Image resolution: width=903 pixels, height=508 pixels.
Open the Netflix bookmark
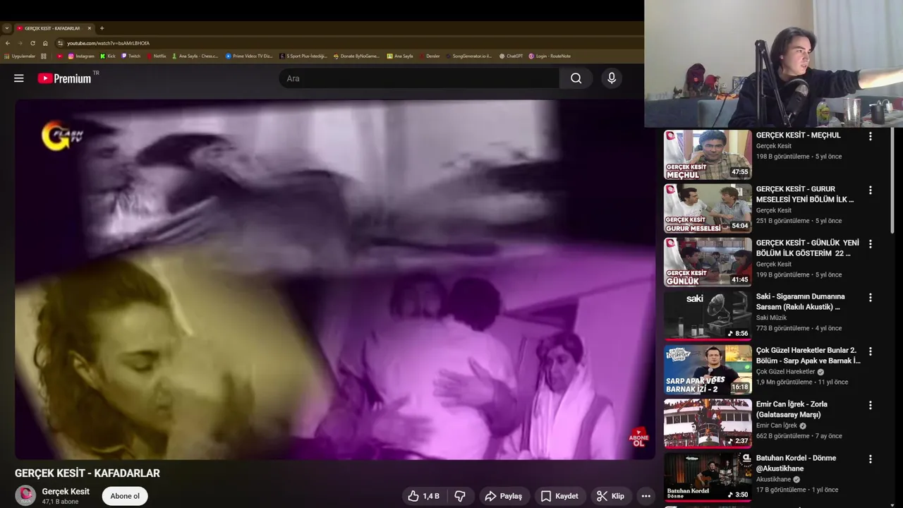click(157, 56)
